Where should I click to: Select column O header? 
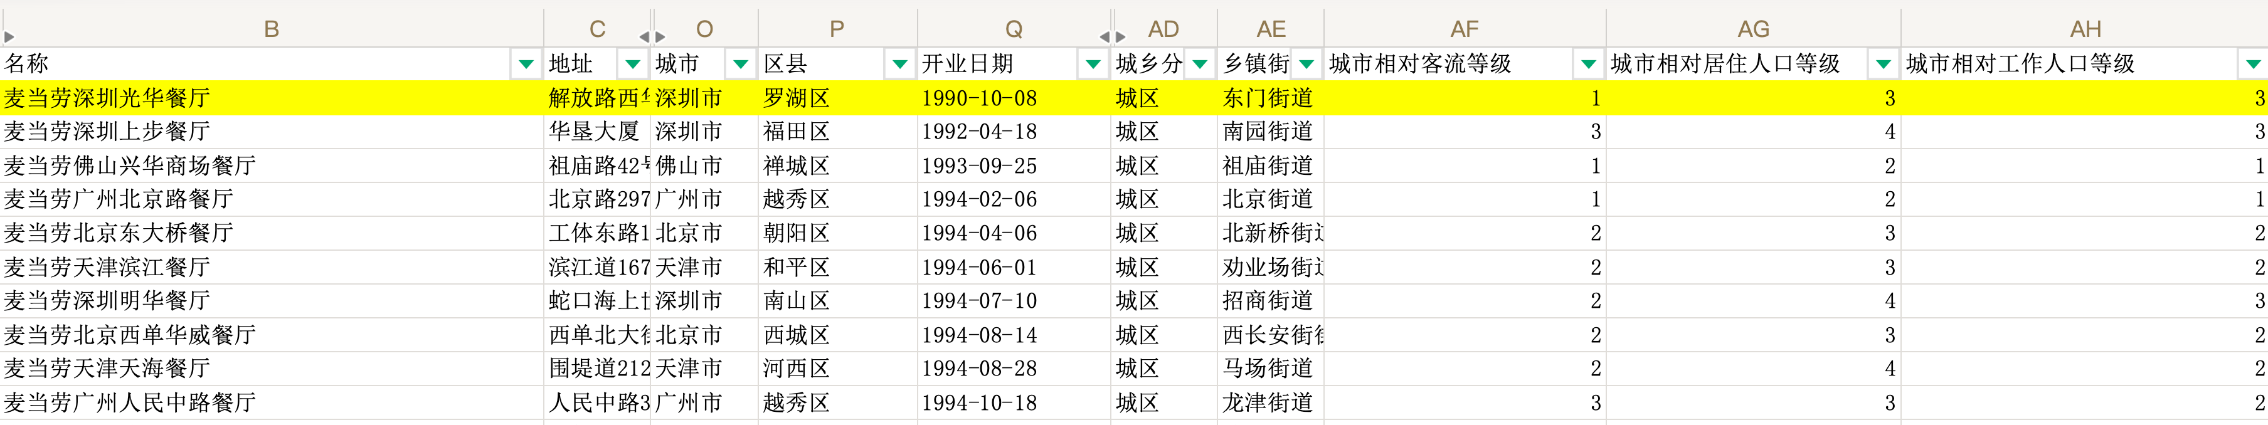coord(704,28)
